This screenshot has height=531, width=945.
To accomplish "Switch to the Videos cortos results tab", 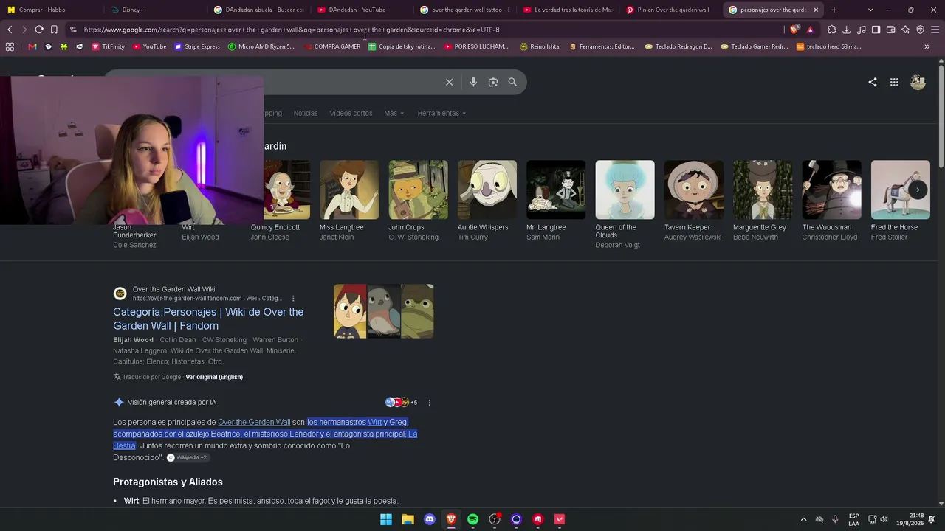I will point(351,113).
